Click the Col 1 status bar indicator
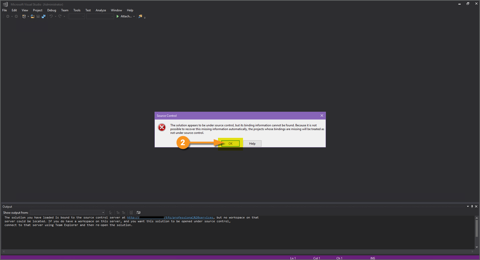The image size is (480, 260). 317,258
